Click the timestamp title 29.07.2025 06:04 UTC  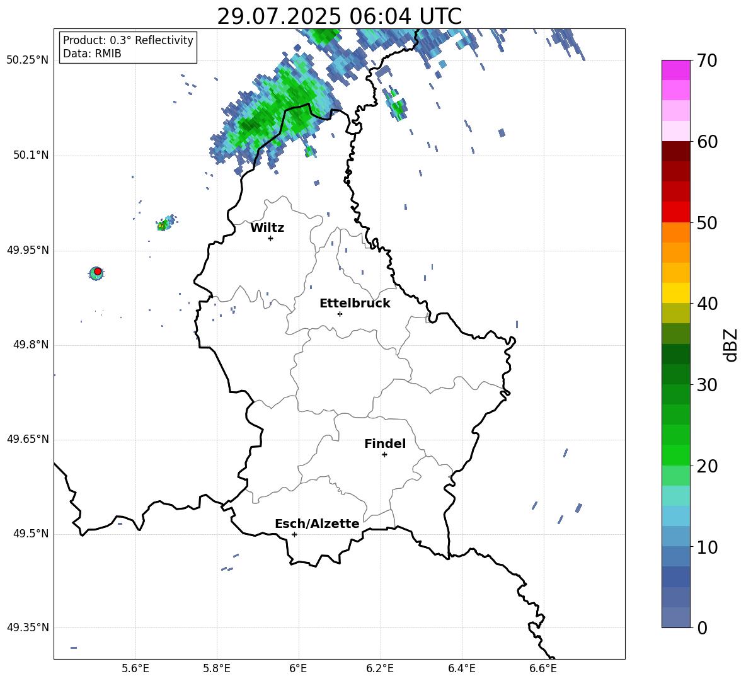click(339, 17)
